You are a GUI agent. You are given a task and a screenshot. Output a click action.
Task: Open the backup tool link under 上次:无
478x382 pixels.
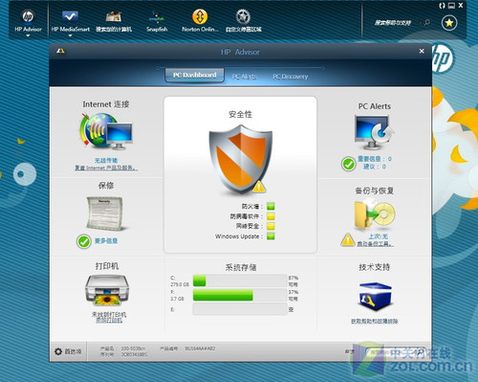point(375,244)
